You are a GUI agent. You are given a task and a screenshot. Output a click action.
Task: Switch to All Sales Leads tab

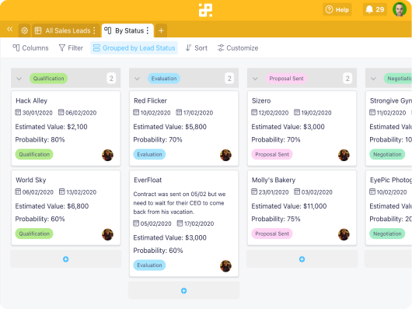[67, 30]
